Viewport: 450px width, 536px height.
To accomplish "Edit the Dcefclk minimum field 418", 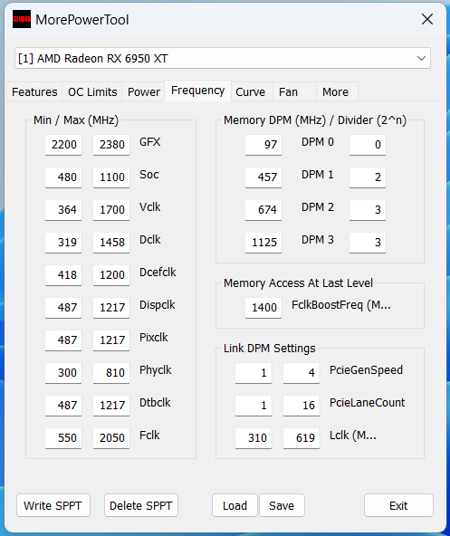I will point(63,275).
